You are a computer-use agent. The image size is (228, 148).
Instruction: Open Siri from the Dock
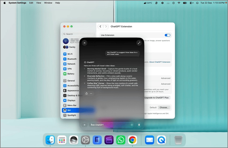pos(74,140)
